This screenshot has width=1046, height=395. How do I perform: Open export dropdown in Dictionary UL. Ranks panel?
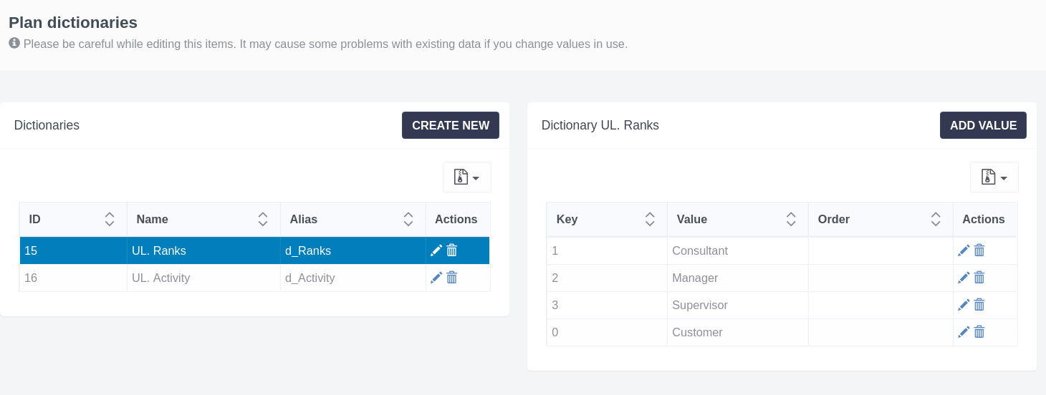point(994,177)
